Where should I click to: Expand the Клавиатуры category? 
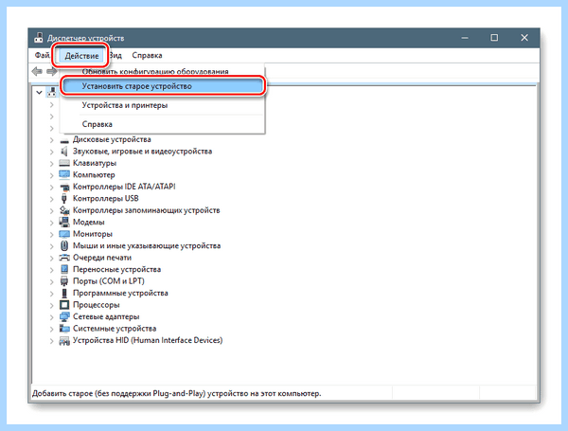pyautogui.click(x=51, y=164)
